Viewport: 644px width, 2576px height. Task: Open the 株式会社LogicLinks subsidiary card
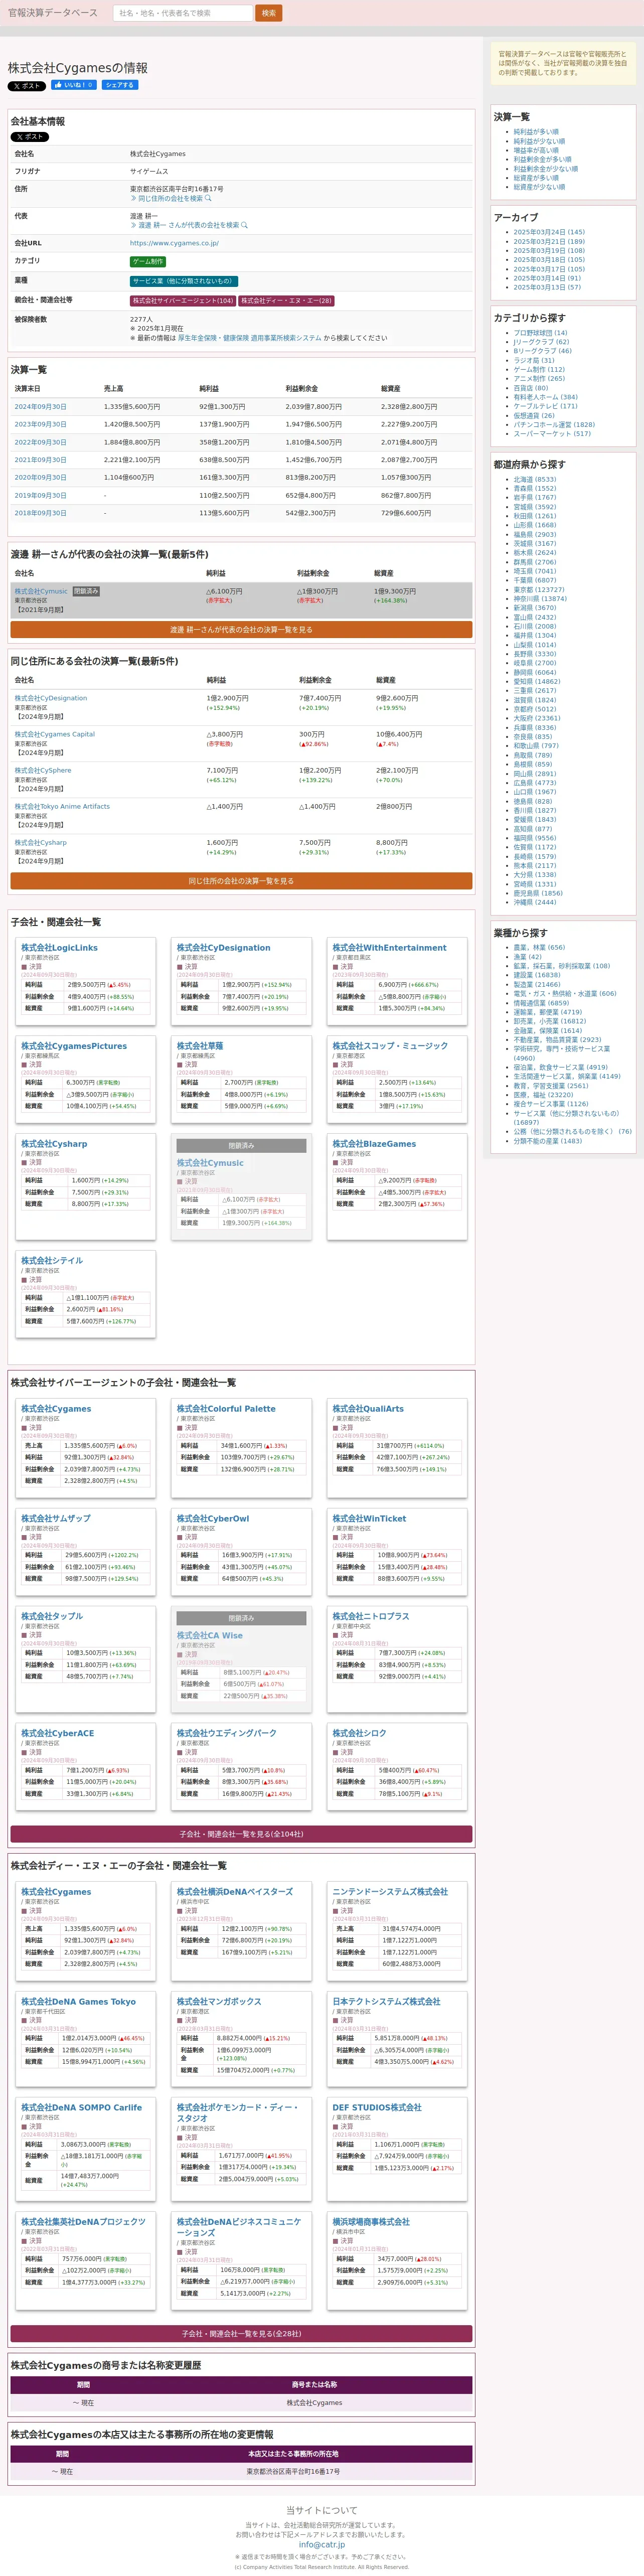(60, 947)
